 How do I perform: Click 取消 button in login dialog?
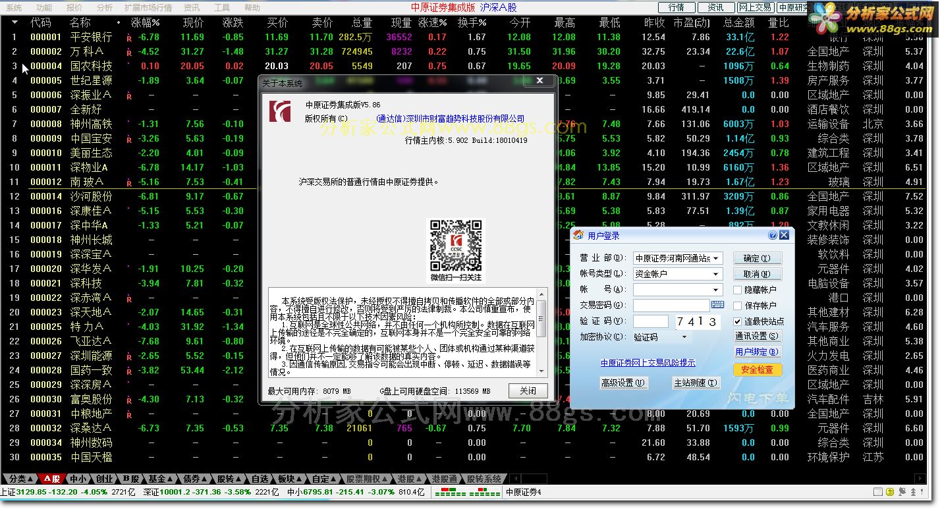[758, 274]
